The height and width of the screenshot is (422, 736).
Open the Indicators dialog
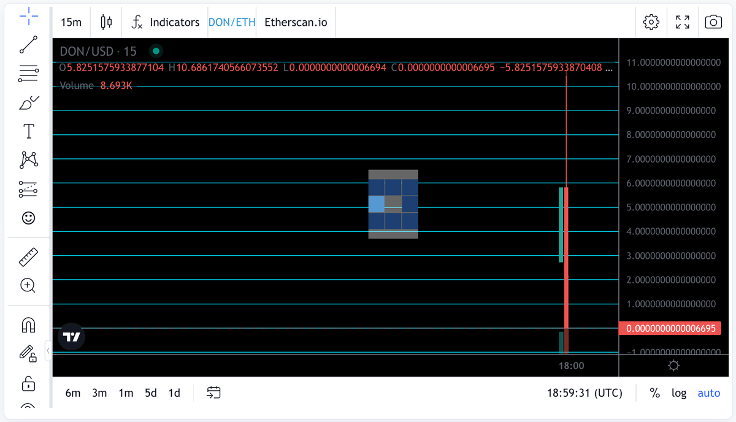tap(166, 22)
